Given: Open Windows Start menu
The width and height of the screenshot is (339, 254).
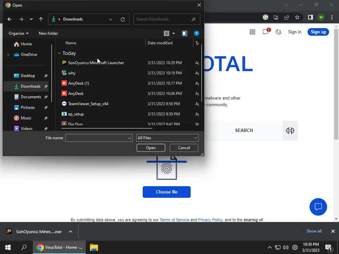Looking at the screenshot, I should pos(8,247).
